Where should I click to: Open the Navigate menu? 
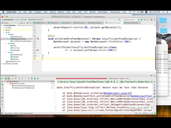pos(38,12)
